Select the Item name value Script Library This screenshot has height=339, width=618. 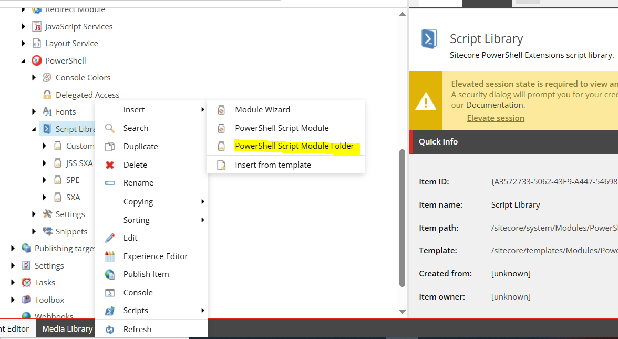[516, 205]
